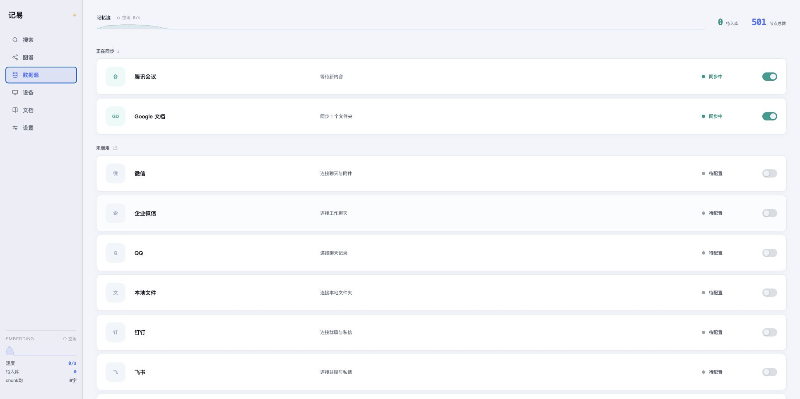Click the 空闲 0/s indicator beside 记忆流
Viewport: 800px width, 399px height.
pyautogui.click(x=129, y=18)
